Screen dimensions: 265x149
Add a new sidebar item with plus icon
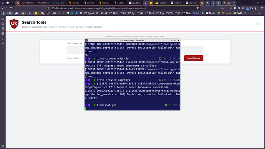coord(3,43)
